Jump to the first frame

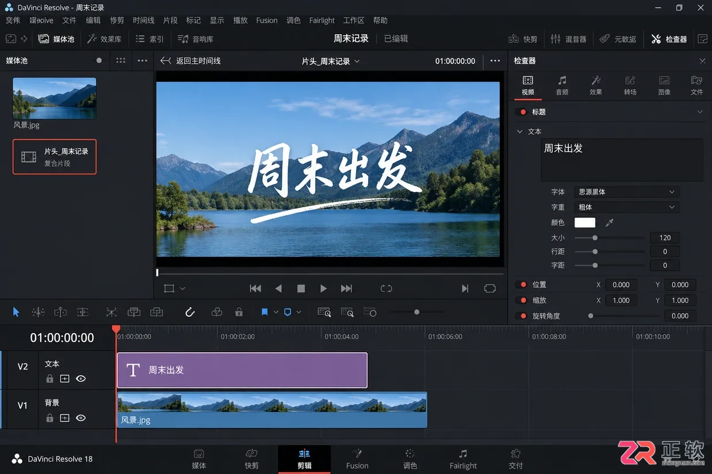pos(255,288)
